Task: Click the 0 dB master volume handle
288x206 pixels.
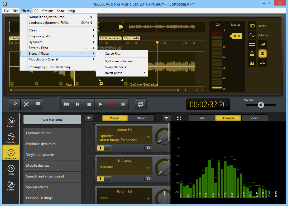Action: click(236, 36)
